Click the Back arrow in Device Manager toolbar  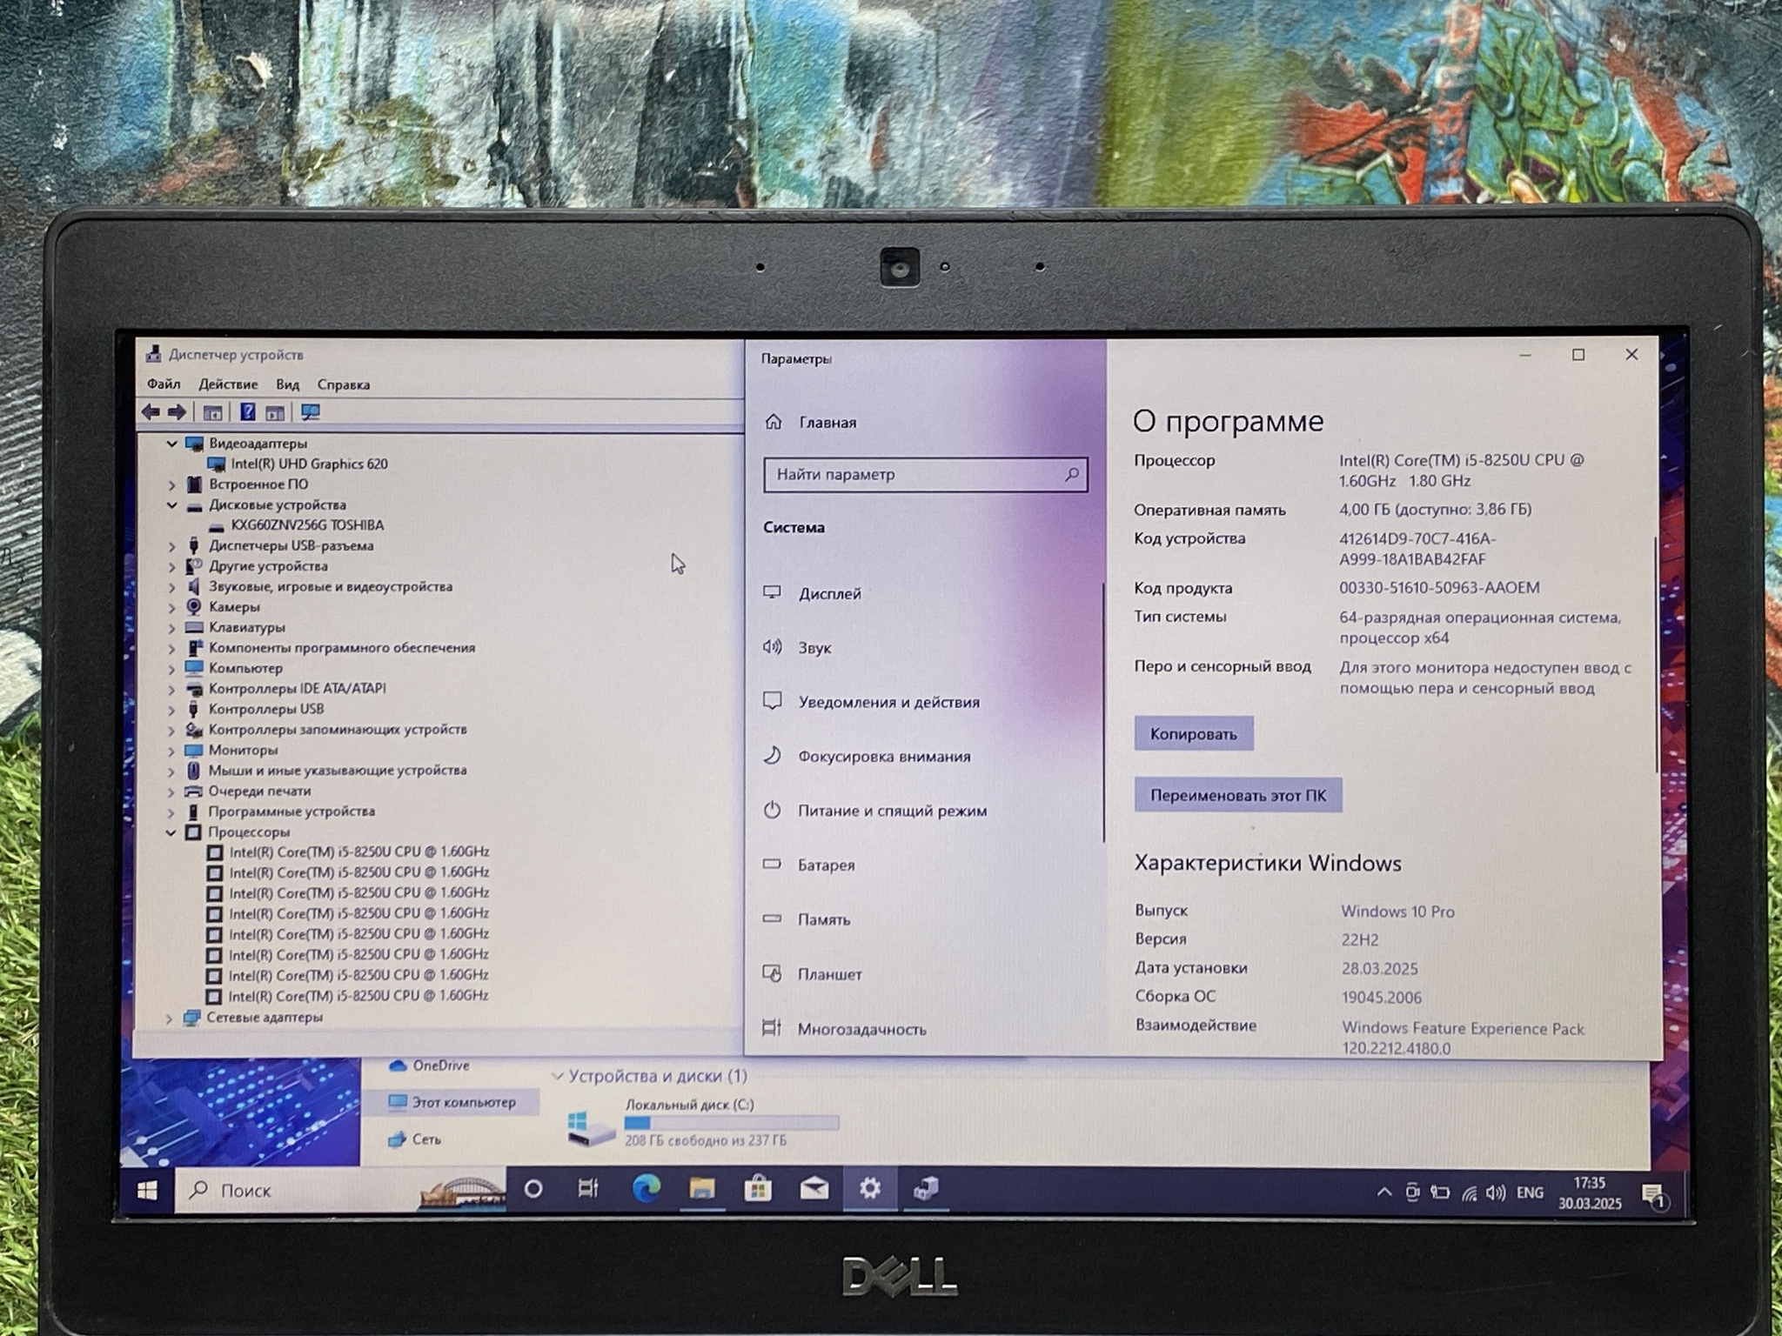[x=151, y=412]
